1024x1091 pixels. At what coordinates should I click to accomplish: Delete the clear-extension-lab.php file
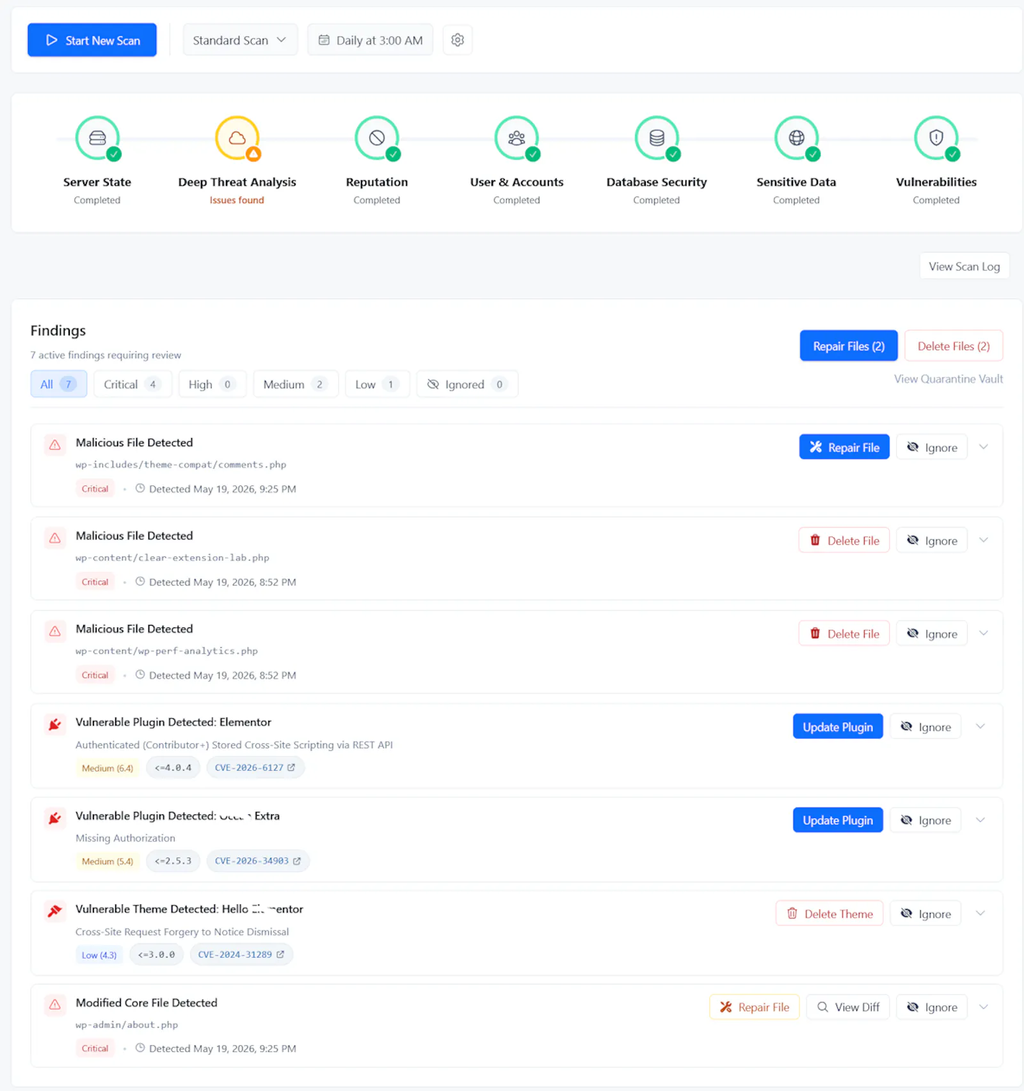[x=844, y=540]
